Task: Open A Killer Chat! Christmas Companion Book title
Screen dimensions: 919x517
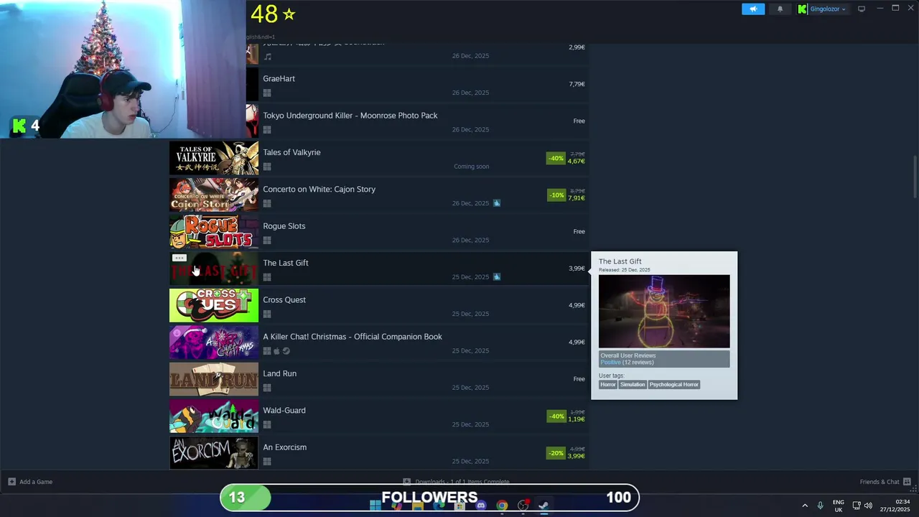Action: click(352, 337)
